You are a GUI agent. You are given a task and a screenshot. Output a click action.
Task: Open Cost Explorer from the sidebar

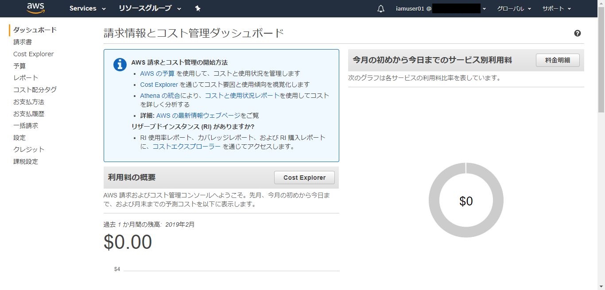33,54
